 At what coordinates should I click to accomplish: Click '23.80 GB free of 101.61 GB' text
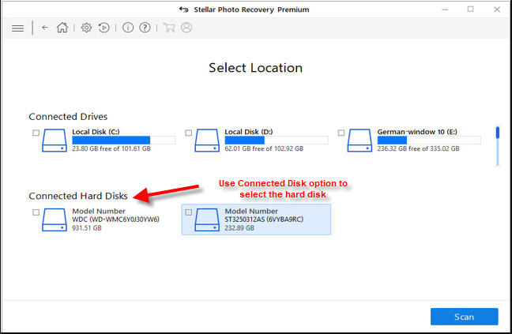click(x=111, y=148)
